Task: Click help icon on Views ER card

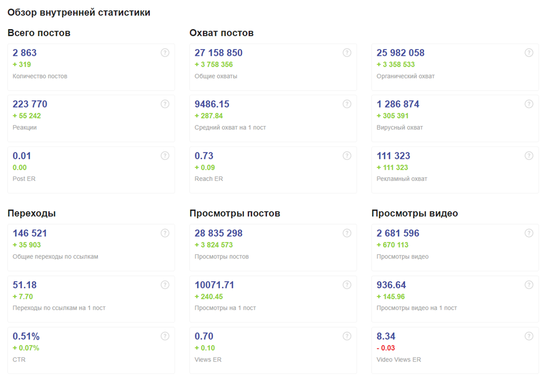Action: 347,336
